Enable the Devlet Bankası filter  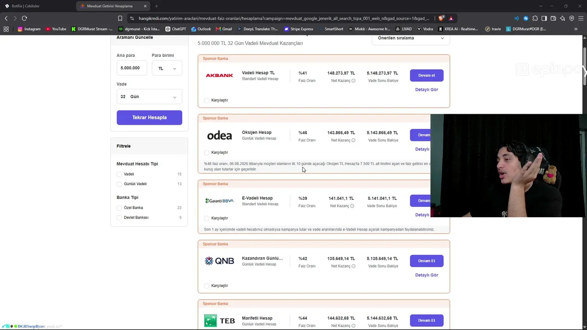tap(119, 218)
